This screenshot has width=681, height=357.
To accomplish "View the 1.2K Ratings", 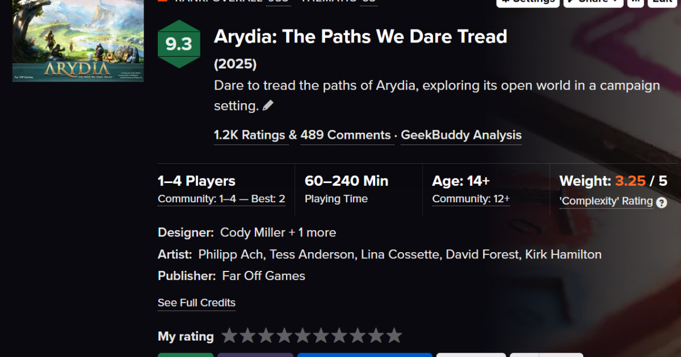I will [251, 135].
